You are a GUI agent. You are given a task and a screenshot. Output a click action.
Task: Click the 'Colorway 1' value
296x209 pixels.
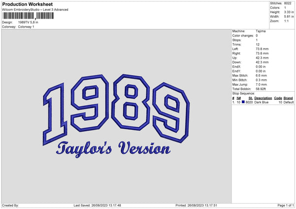(x=26, y=27)
